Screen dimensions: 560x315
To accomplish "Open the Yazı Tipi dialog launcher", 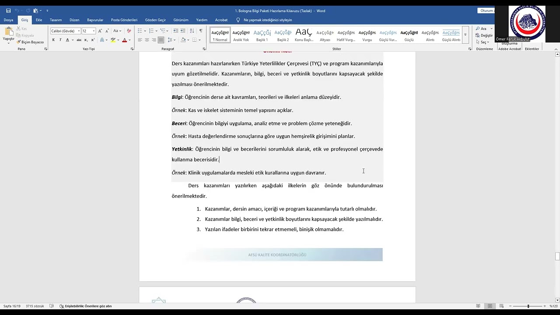I will 132,49.
